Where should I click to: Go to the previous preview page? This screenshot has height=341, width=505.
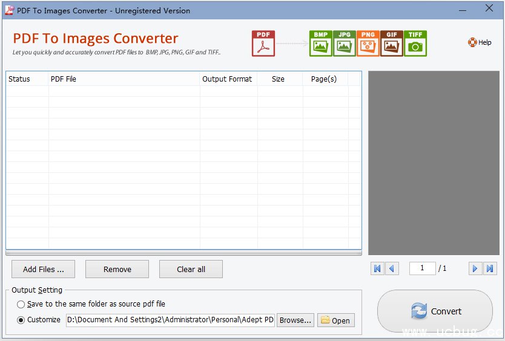pyautogui.click(x=392, y=268)
